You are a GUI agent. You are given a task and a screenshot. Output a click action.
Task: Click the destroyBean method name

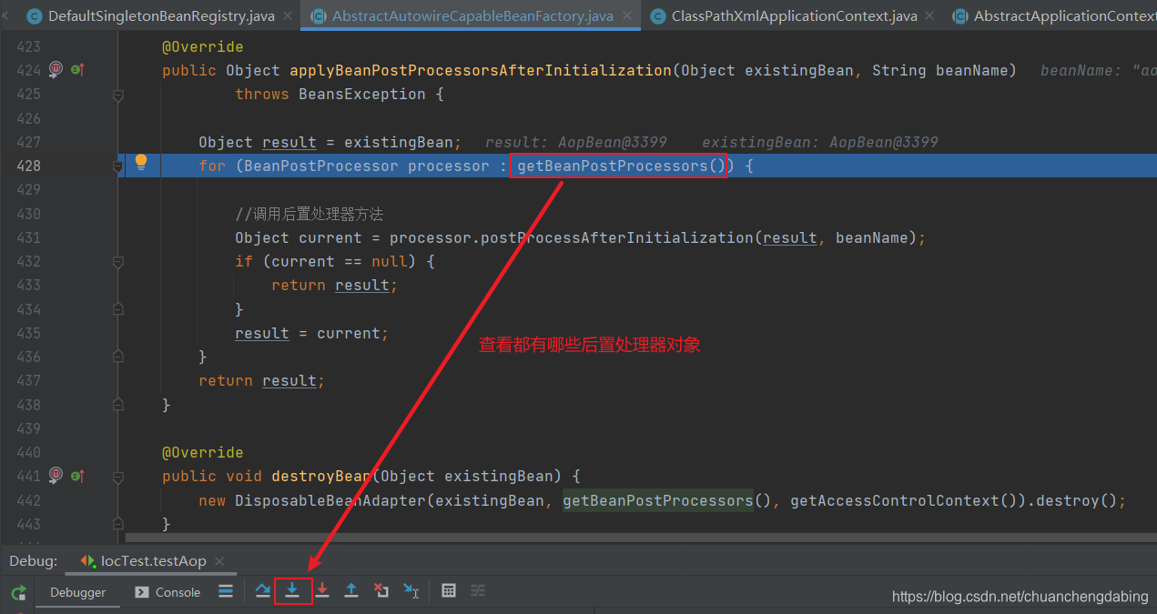click(320, 476)
